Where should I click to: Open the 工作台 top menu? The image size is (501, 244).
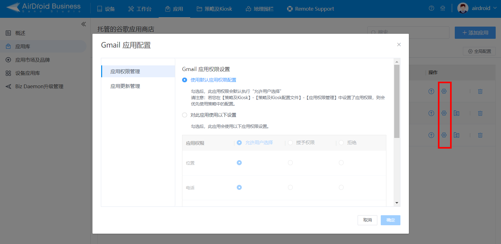click(140, 9)
